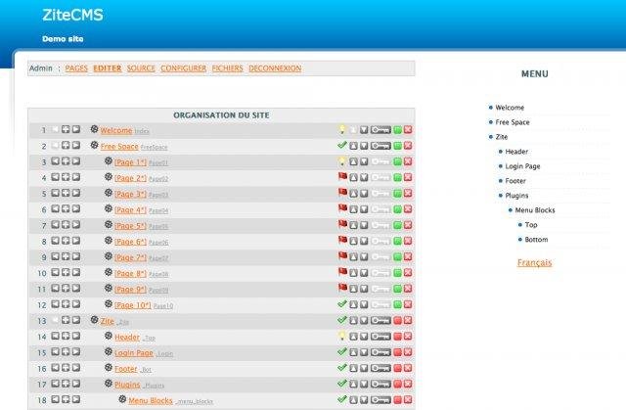Click the move-down icon in Page 9 row
Screen dimensions: 626x410
(x=364, y=289)
